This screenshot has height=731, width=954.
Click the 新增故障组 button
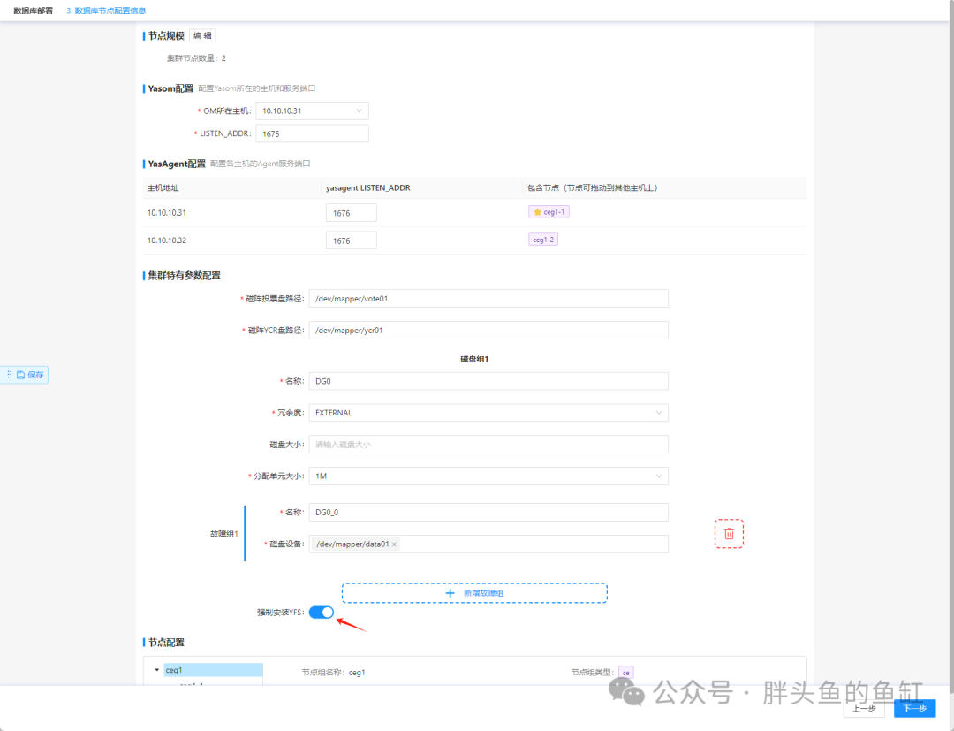474,593
